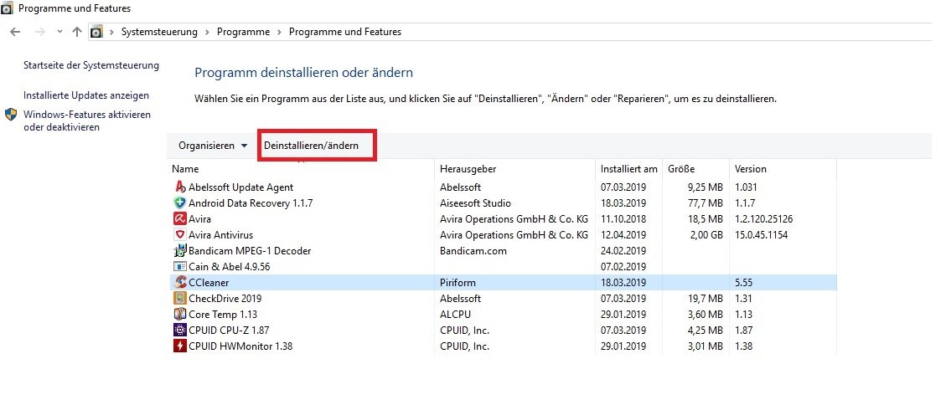Image resolution: width=946 pixels, height=405 pixels.
Task: Open Installierte Updates anzeigen link
Action: 86,95
